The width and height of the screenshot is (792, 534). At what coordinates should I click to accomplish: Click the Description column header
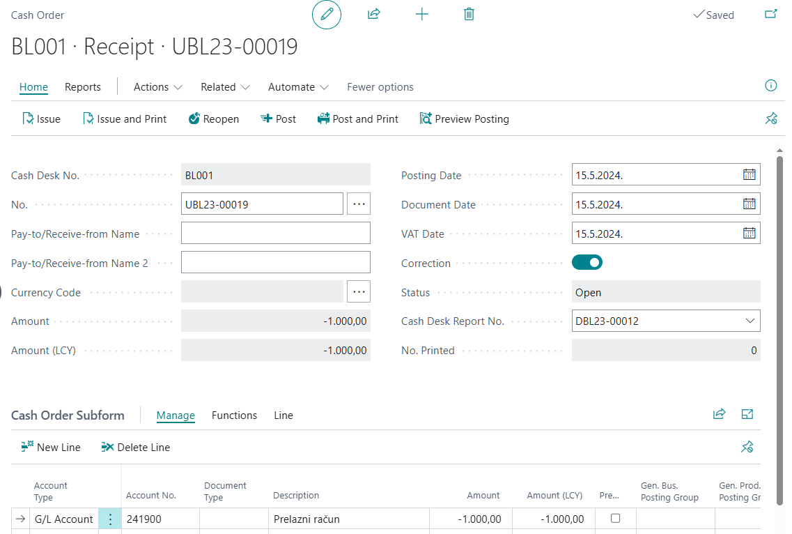(296, 495)
